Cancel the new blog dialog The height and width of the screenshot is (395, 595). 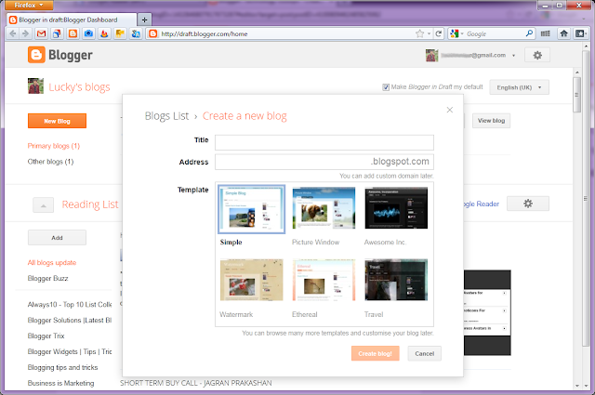click(x=424, y=353)
